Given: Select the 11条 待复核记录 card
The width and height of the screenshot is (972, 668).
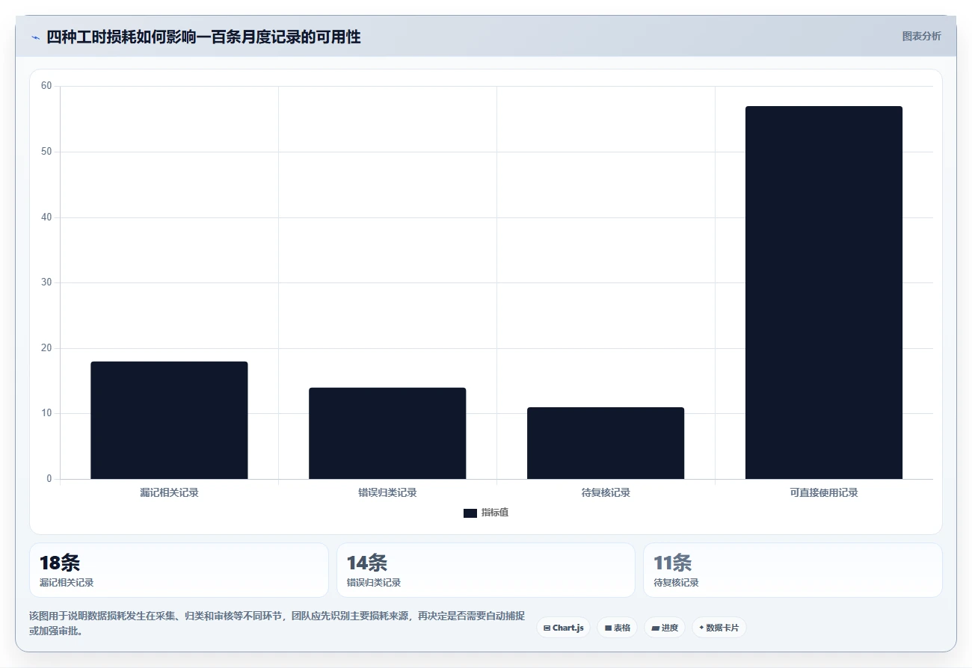Looking at the screenshot, I should (793, 570).
